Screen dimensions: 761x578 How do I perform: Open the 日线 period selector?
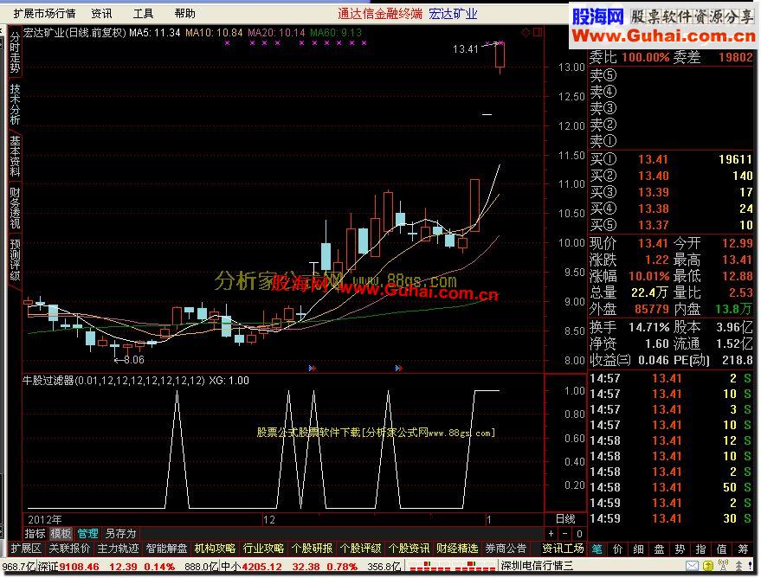click(565, 519)
